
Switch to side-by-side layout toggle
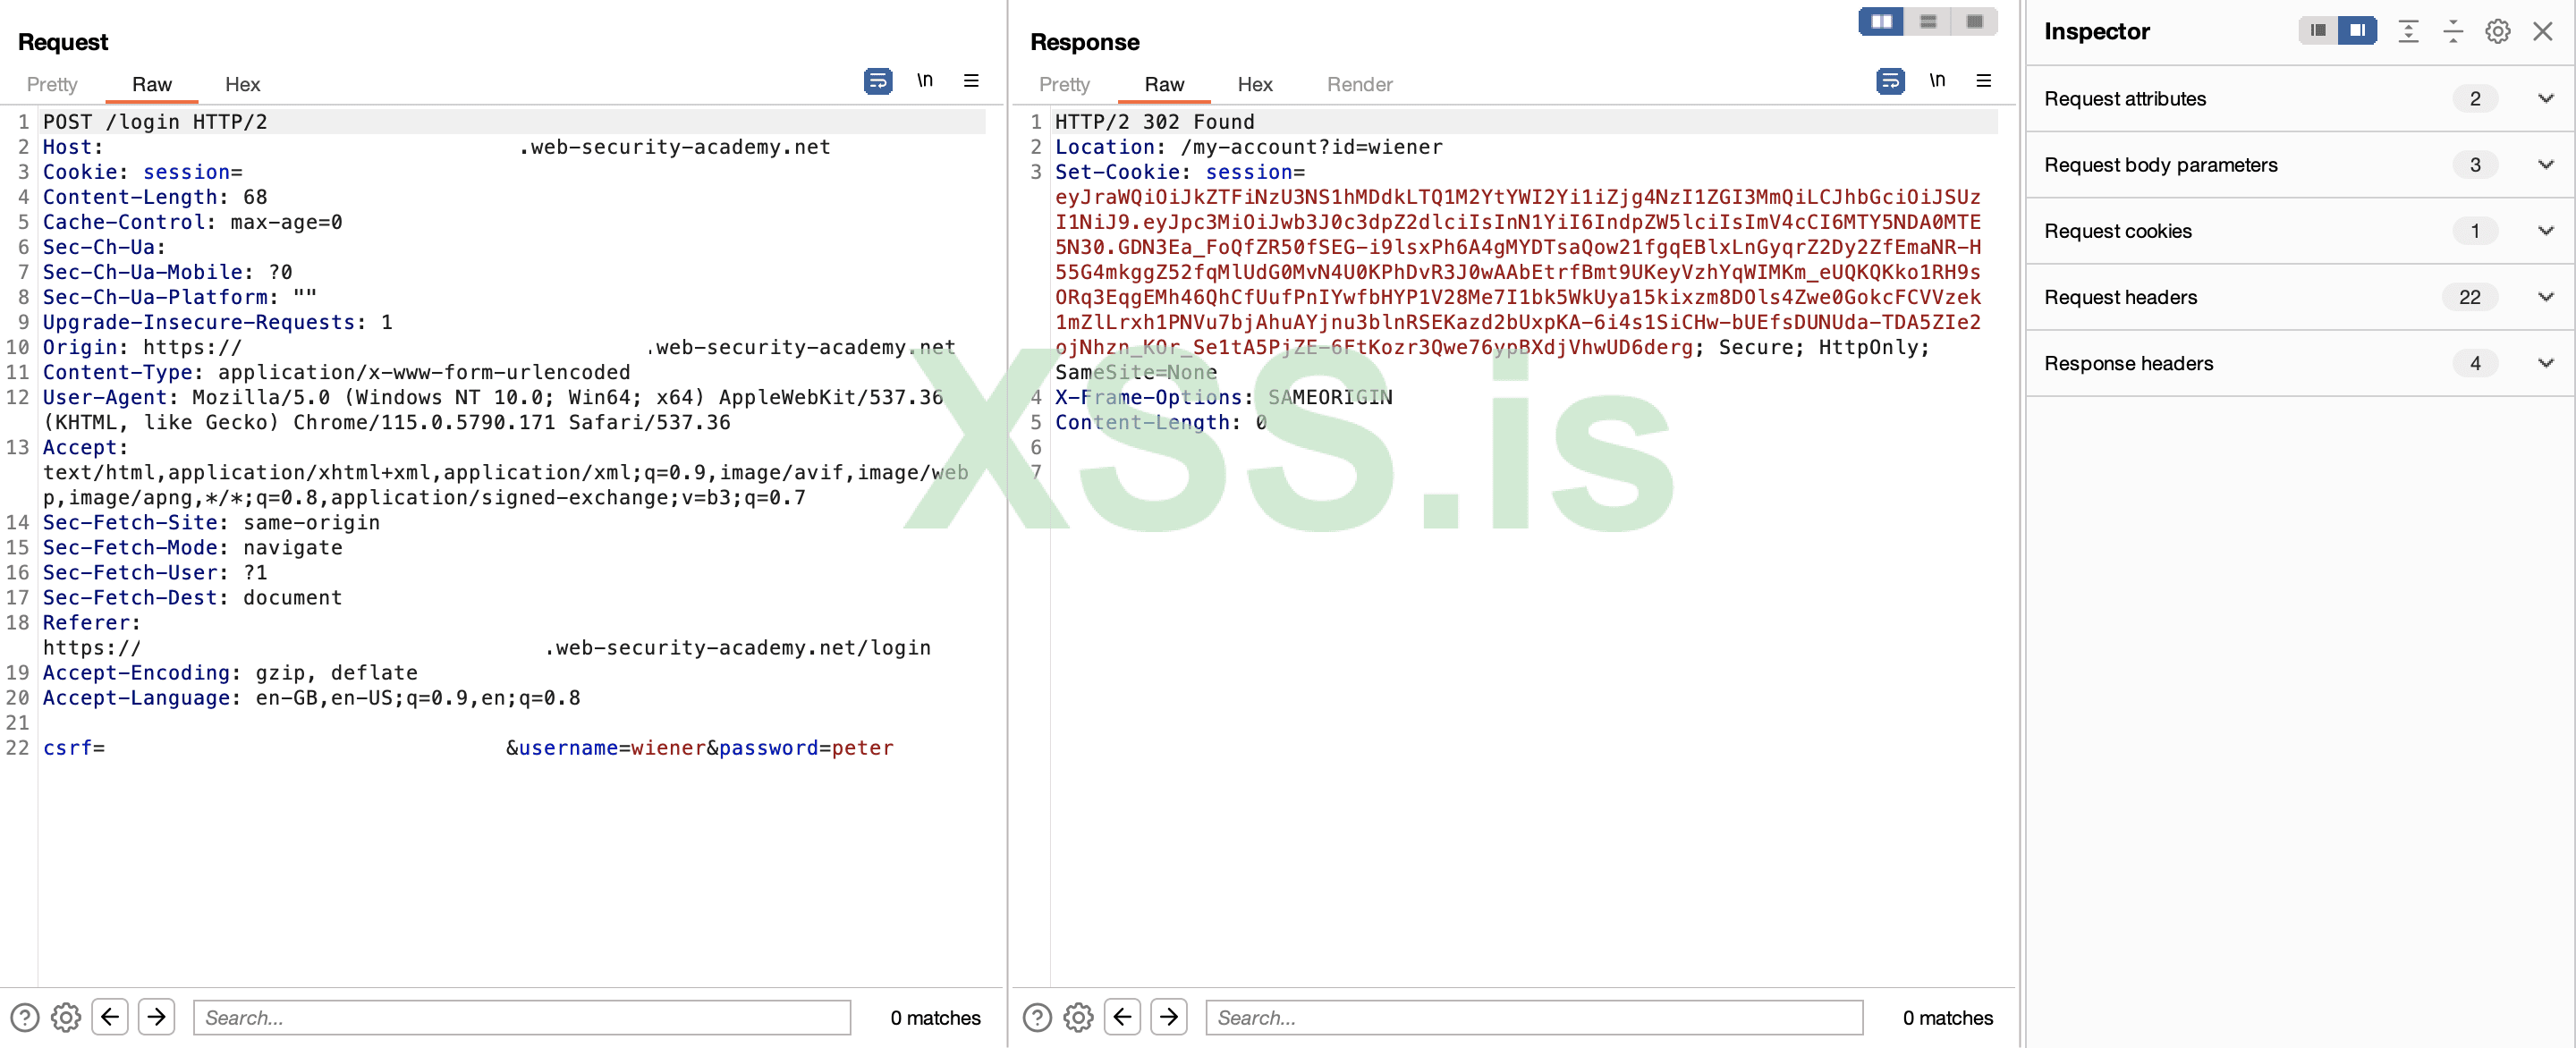pos(1881,22)
